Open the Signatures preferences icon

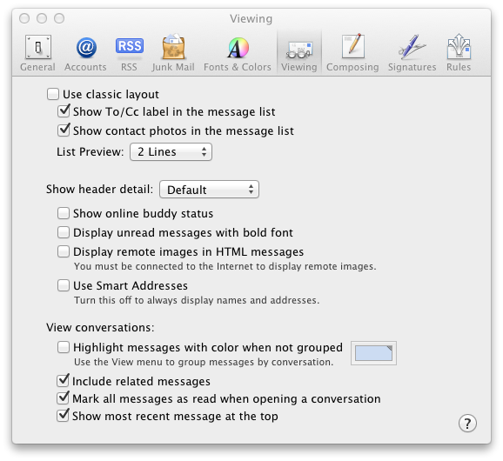412,47
